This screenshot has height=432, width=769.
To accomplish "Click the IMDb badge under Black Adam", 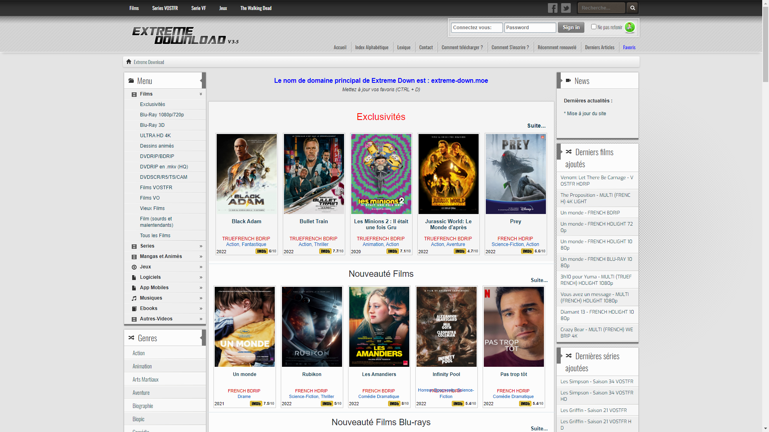I will 262,252.
